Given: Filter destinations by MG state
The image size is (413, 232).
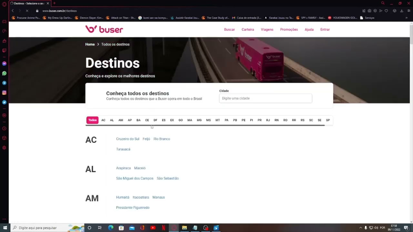Looking at the screenshot, I should tap(199, 120).
